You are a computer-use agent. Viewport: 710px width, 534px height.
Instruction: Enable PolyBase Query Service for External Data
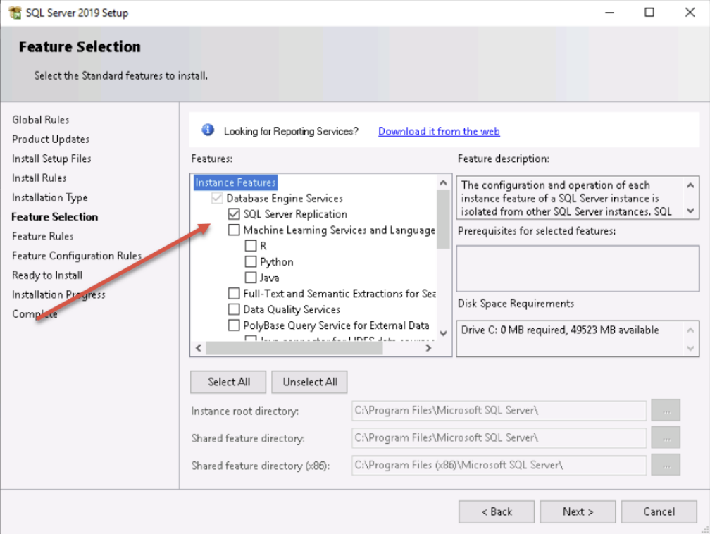point(234,325)
